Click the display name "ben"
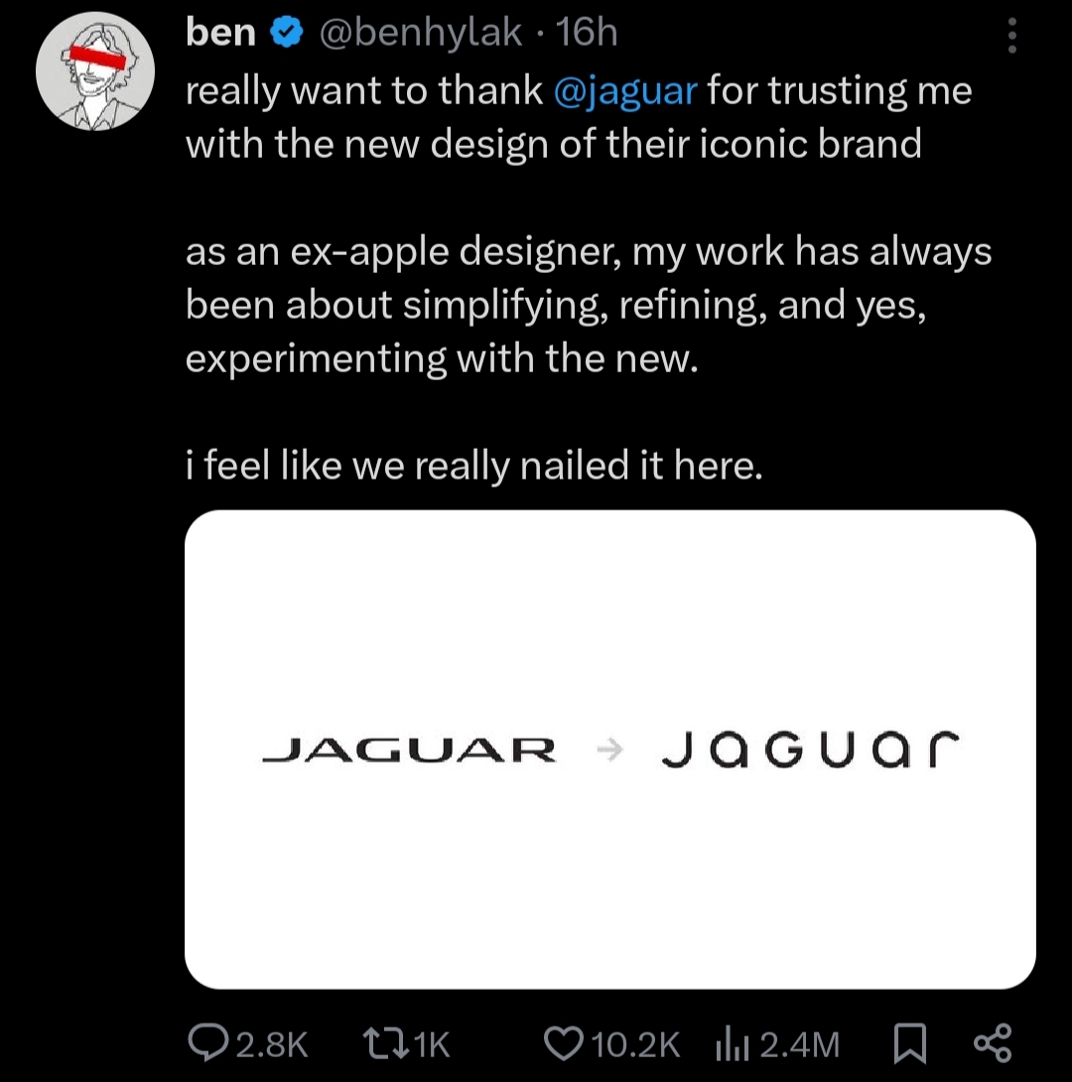This screenshot has height=1082, width=1072. tap(220, 34)
